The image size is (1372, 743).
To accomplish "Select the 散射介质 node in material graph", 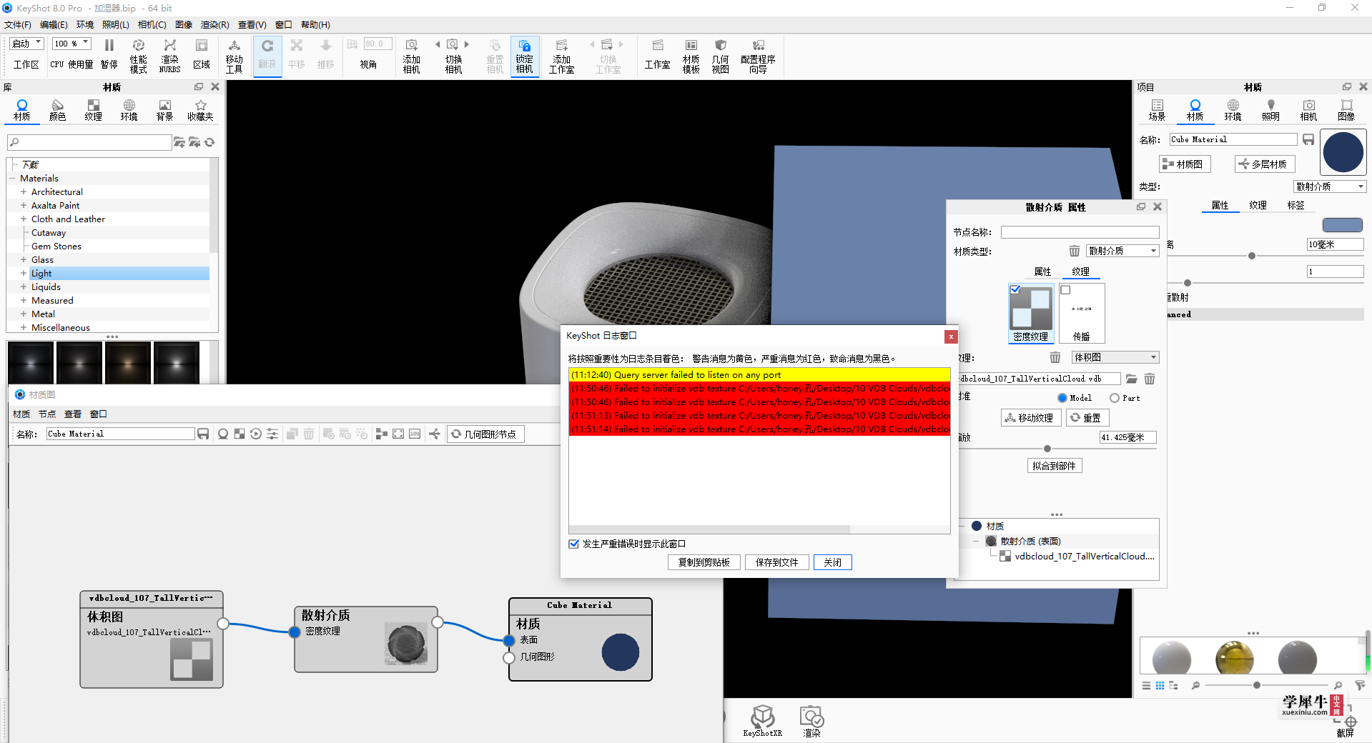I will point(366,639).
